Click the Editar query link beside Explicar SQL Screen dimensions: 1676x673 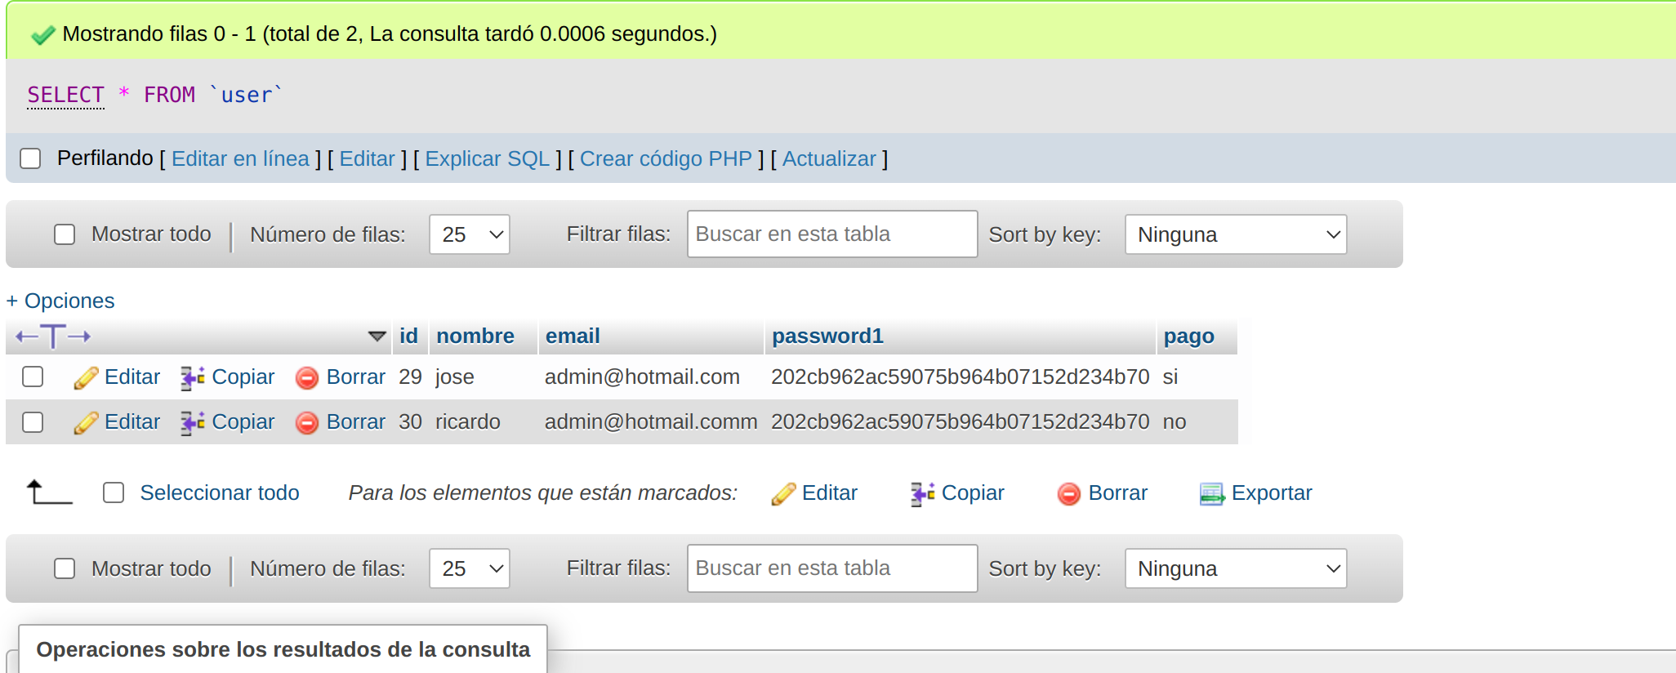(367, 158)
